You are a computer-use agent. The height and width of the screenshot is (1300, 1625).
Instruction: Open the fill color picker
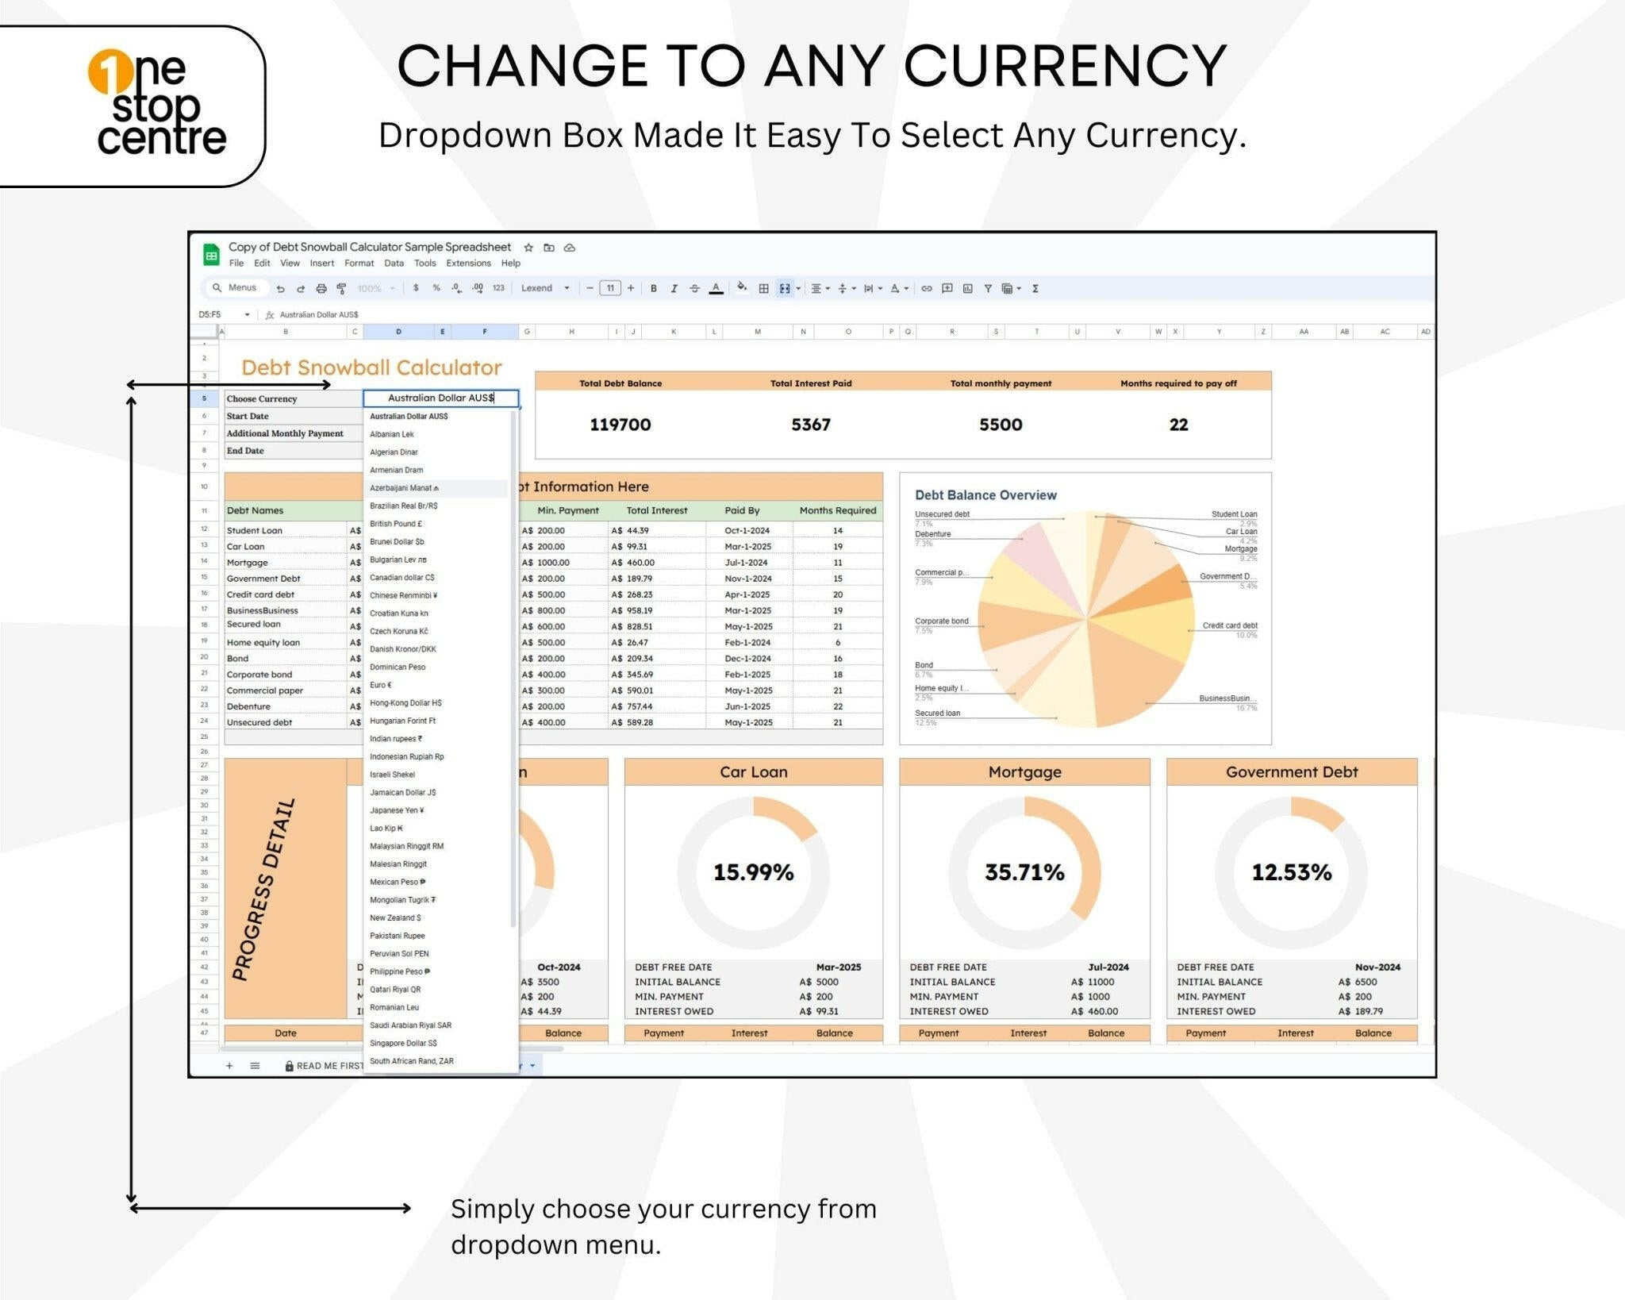tap(741, 288)
